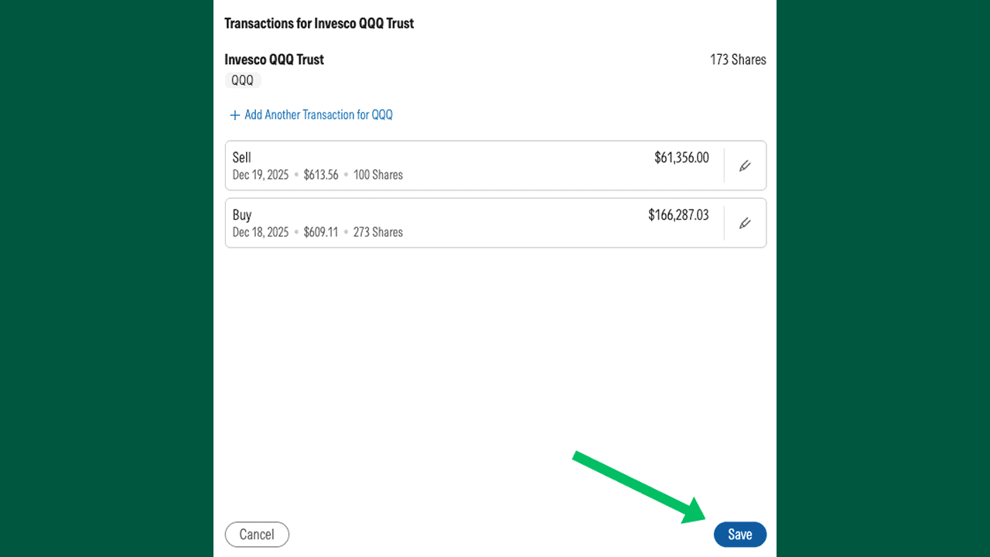Click the $609.11 share price text

coord(321,231)
